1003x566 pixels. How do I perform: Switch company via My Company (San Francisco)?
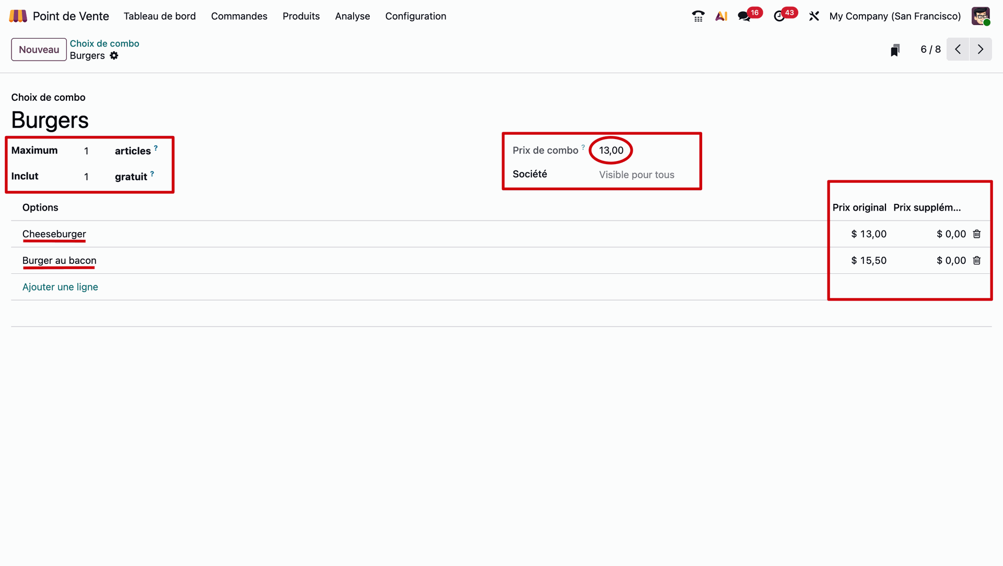(x=895, y=16)
